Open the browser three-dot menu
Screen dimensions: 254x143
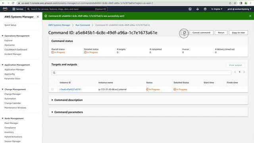[250, 3]
